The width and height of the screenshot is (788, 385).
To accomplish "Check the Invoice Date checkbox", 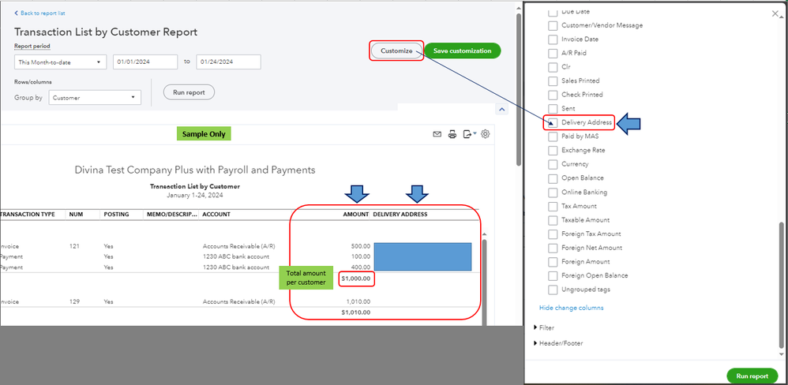I will pos(553,39).
